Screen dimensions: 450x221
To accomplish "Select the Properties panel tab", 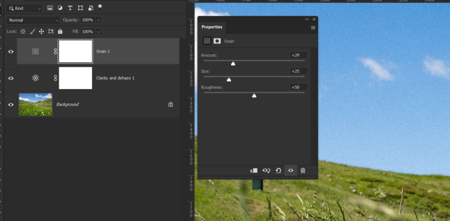I will coord(212,27).
